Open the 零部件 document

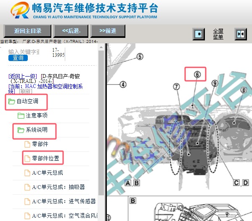tap(40, 144)
